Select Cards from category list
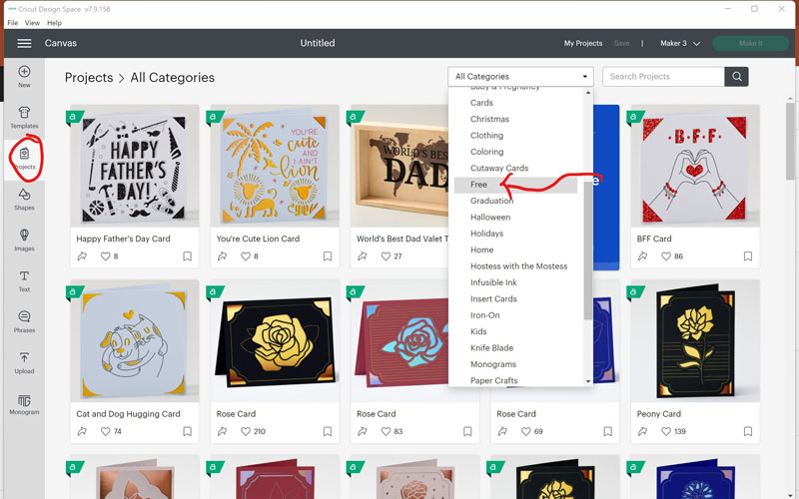Viewport: 799px width, 499px height. point(481,103)
